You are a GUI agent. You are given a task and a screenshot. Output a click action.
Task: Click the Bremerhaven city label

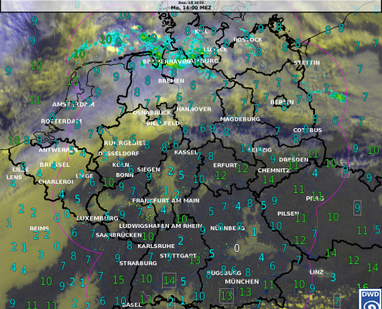167,62
